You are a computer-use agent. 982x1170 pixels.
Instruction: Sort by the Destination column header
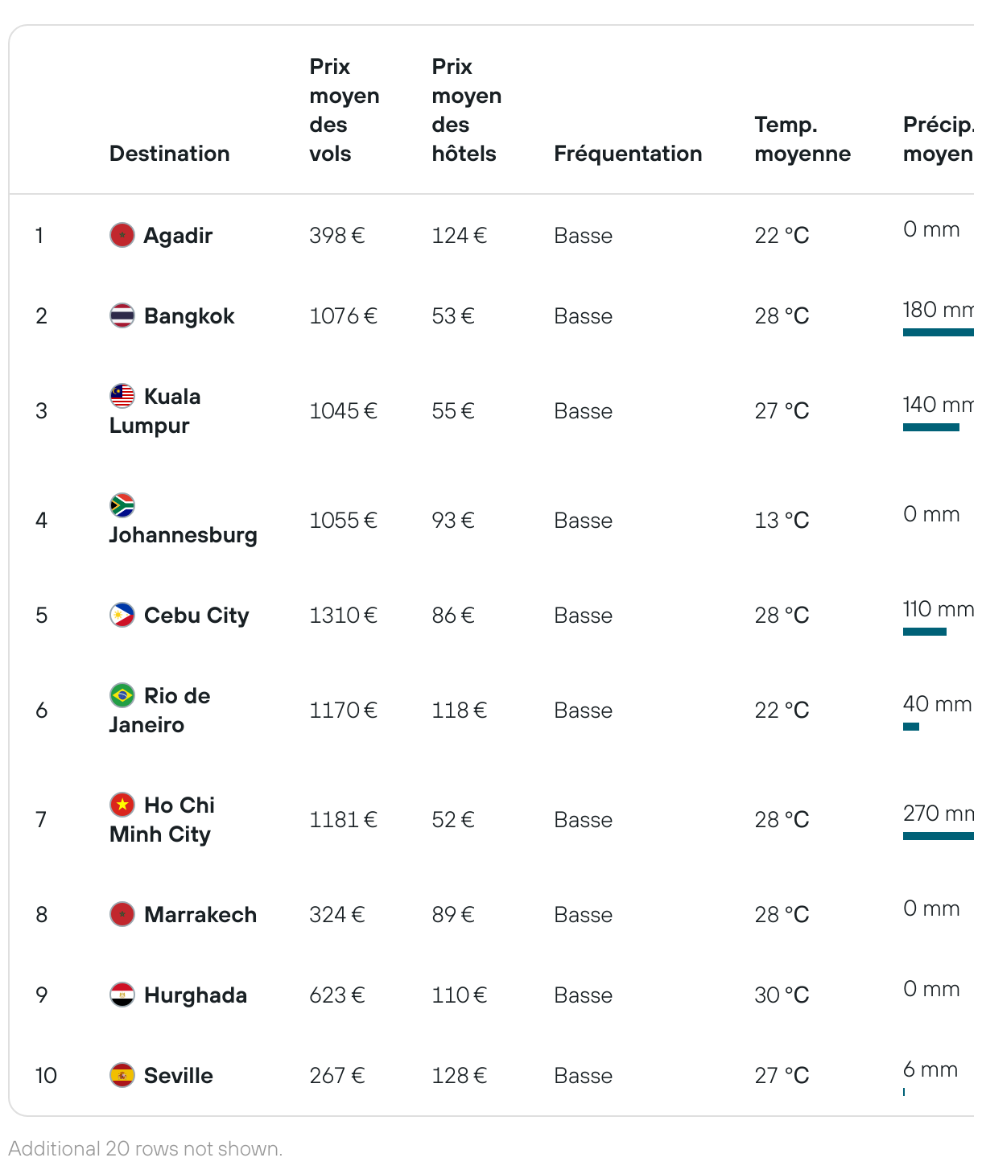[x=170, y=154]
